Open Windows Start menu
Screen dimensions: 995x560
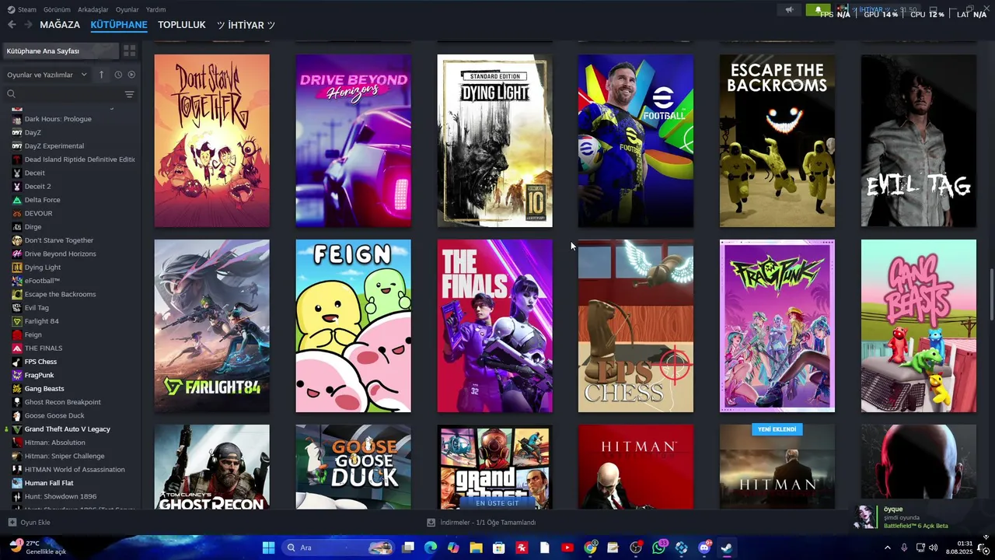[268, 548]
